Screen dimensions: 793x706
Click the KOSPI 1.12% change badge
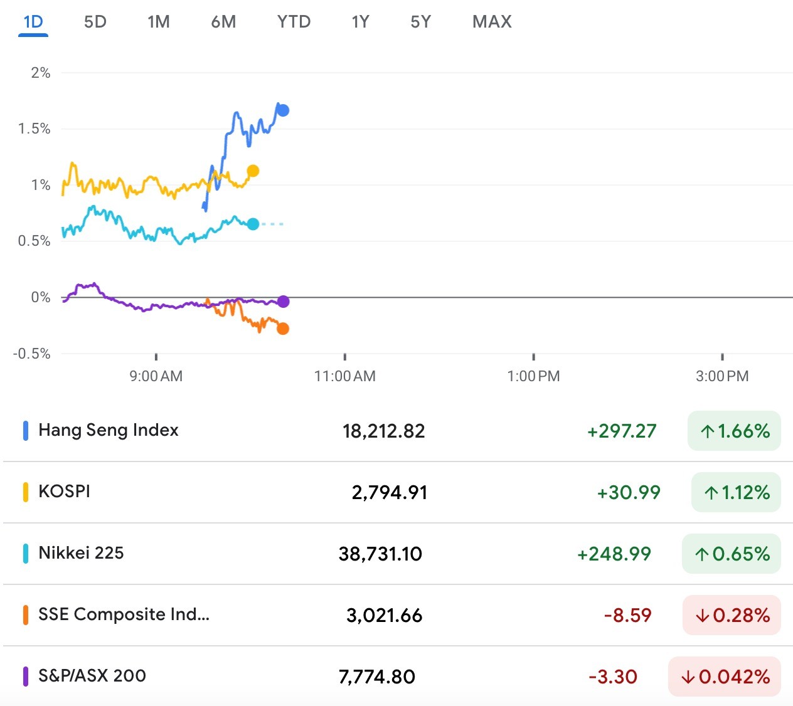[x=736, y=492]
